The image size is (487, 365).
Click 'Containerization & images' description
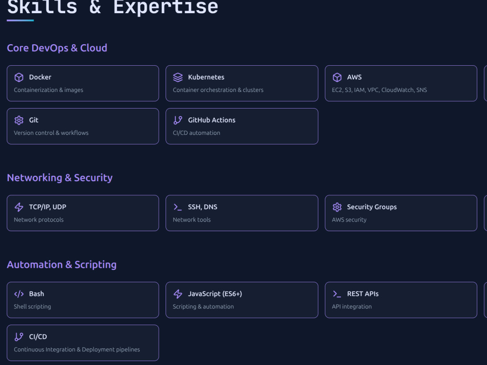48,90
